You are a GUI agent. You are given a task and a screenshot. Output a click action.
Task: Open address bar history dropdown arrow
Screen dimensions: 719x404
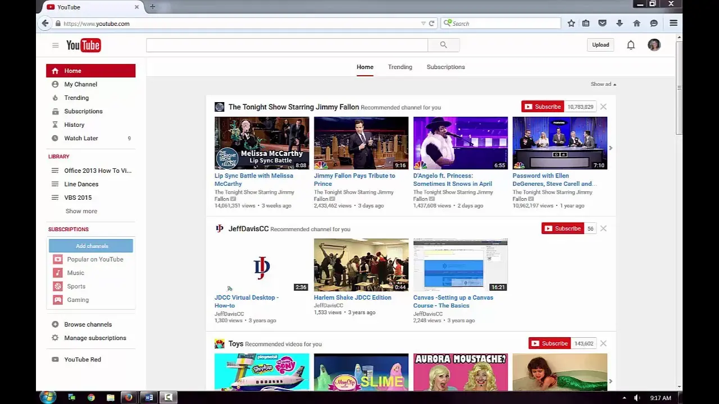pos(423,23)
